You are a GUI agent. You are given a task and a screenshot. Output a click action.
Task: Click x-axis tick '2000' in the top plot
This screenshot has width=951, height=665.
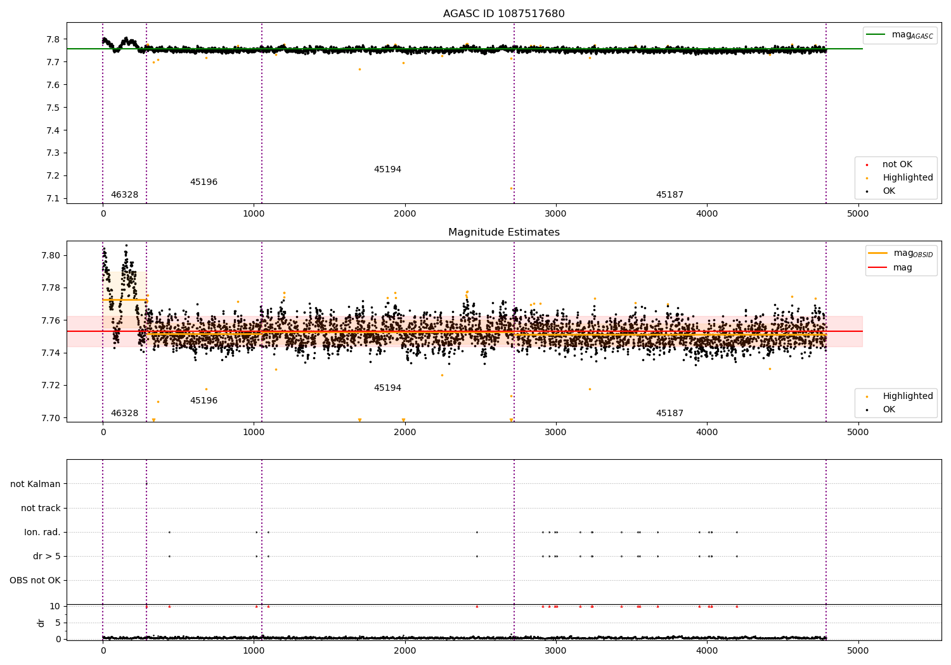coord(404,214)
